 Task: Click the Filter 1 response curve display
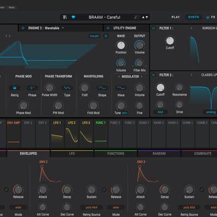(195, 49)
